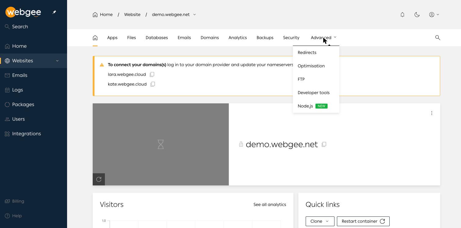This screenshot has width=461, height=228.
Task: Refresh the website screenshot preview
Action: tap(99, 179)
